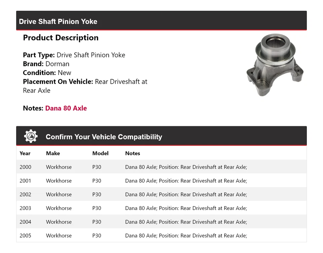Click the Product Description heading
This screenshot has width=323, height=253.
(61, 38)
